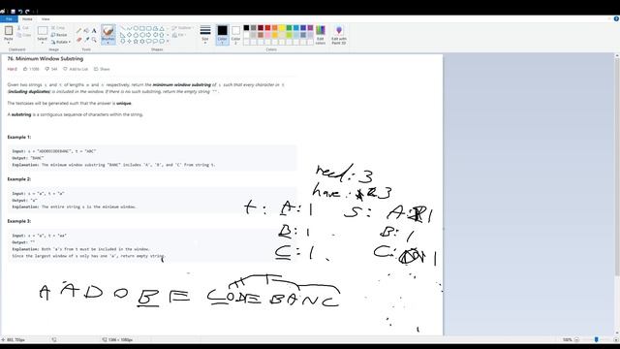Open the shape Outline dropdown
Screen dimensions: 620x349
coord(183,28)
